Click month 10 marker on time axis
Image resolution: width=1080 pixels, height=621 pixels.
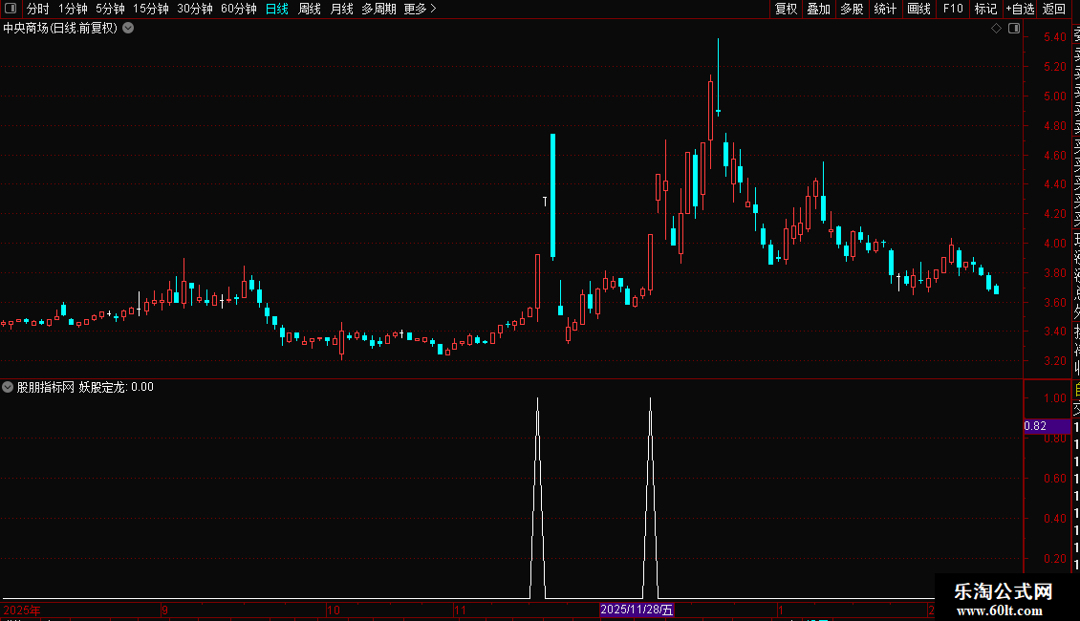coord(334,610)
